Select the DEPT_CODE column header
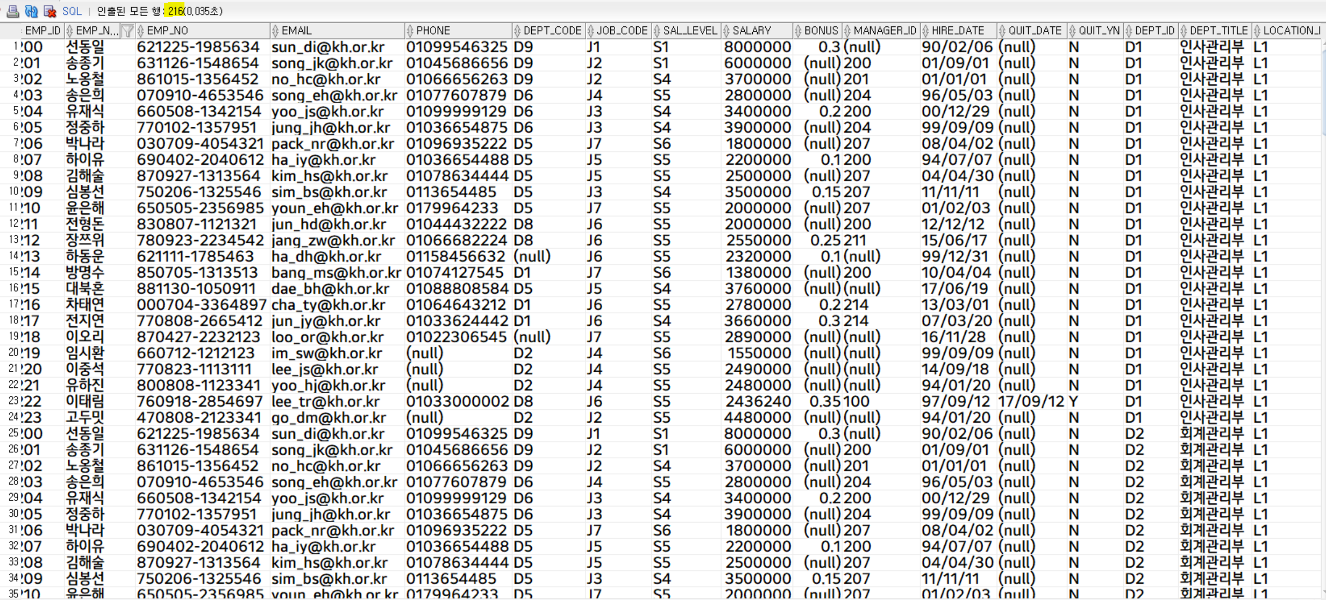The width and height of the screenshot is (1326, 600). coord(552,31)
